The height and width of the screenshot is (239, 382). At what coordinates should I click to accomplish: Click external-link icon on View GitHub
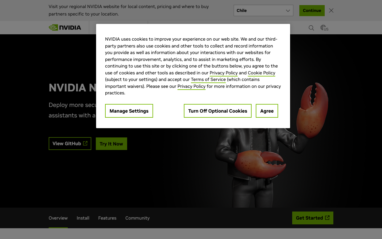85,143
